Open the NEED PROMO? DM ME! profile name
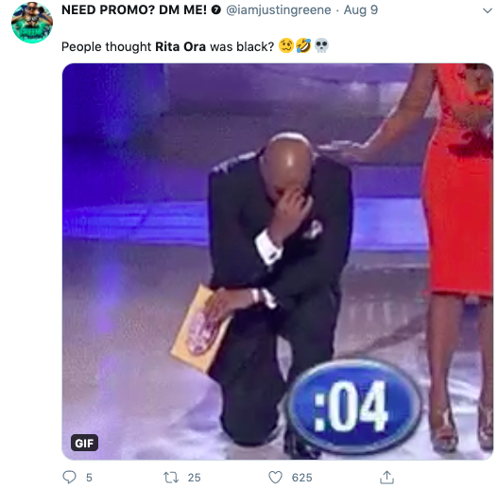 tap(134, 9)
